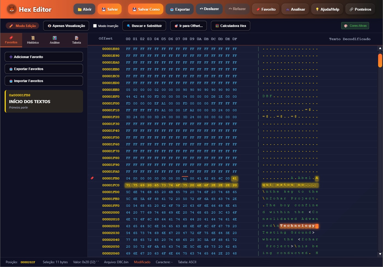
Task: Open the Tabela tab
Action: click(76, 40)
